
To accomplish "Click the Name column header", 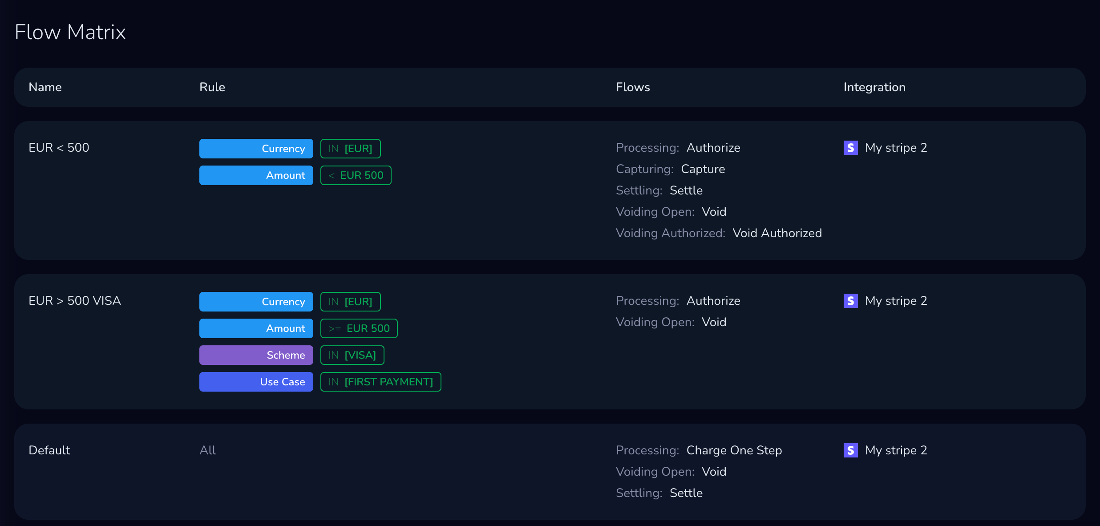I will pos(45,87).
